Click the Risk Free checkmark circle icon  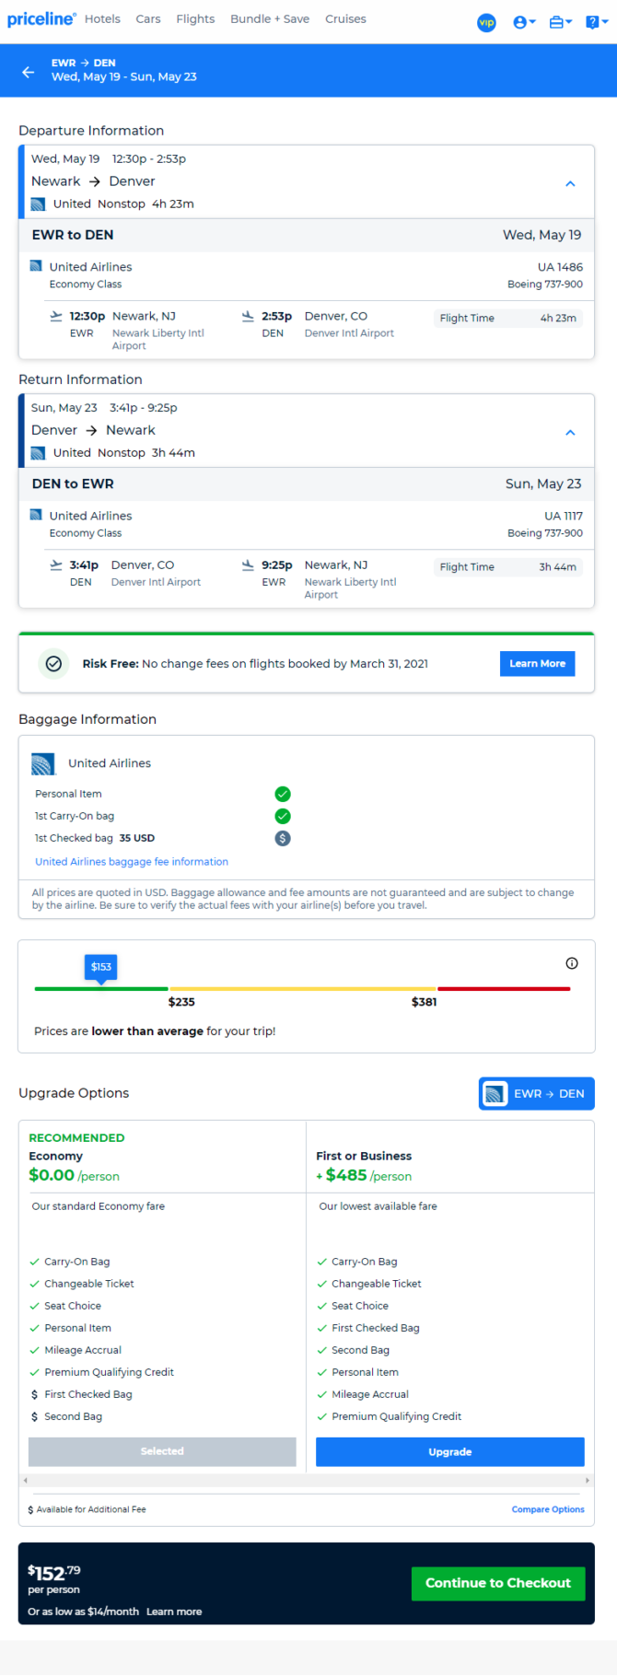(x=53, y=663)
